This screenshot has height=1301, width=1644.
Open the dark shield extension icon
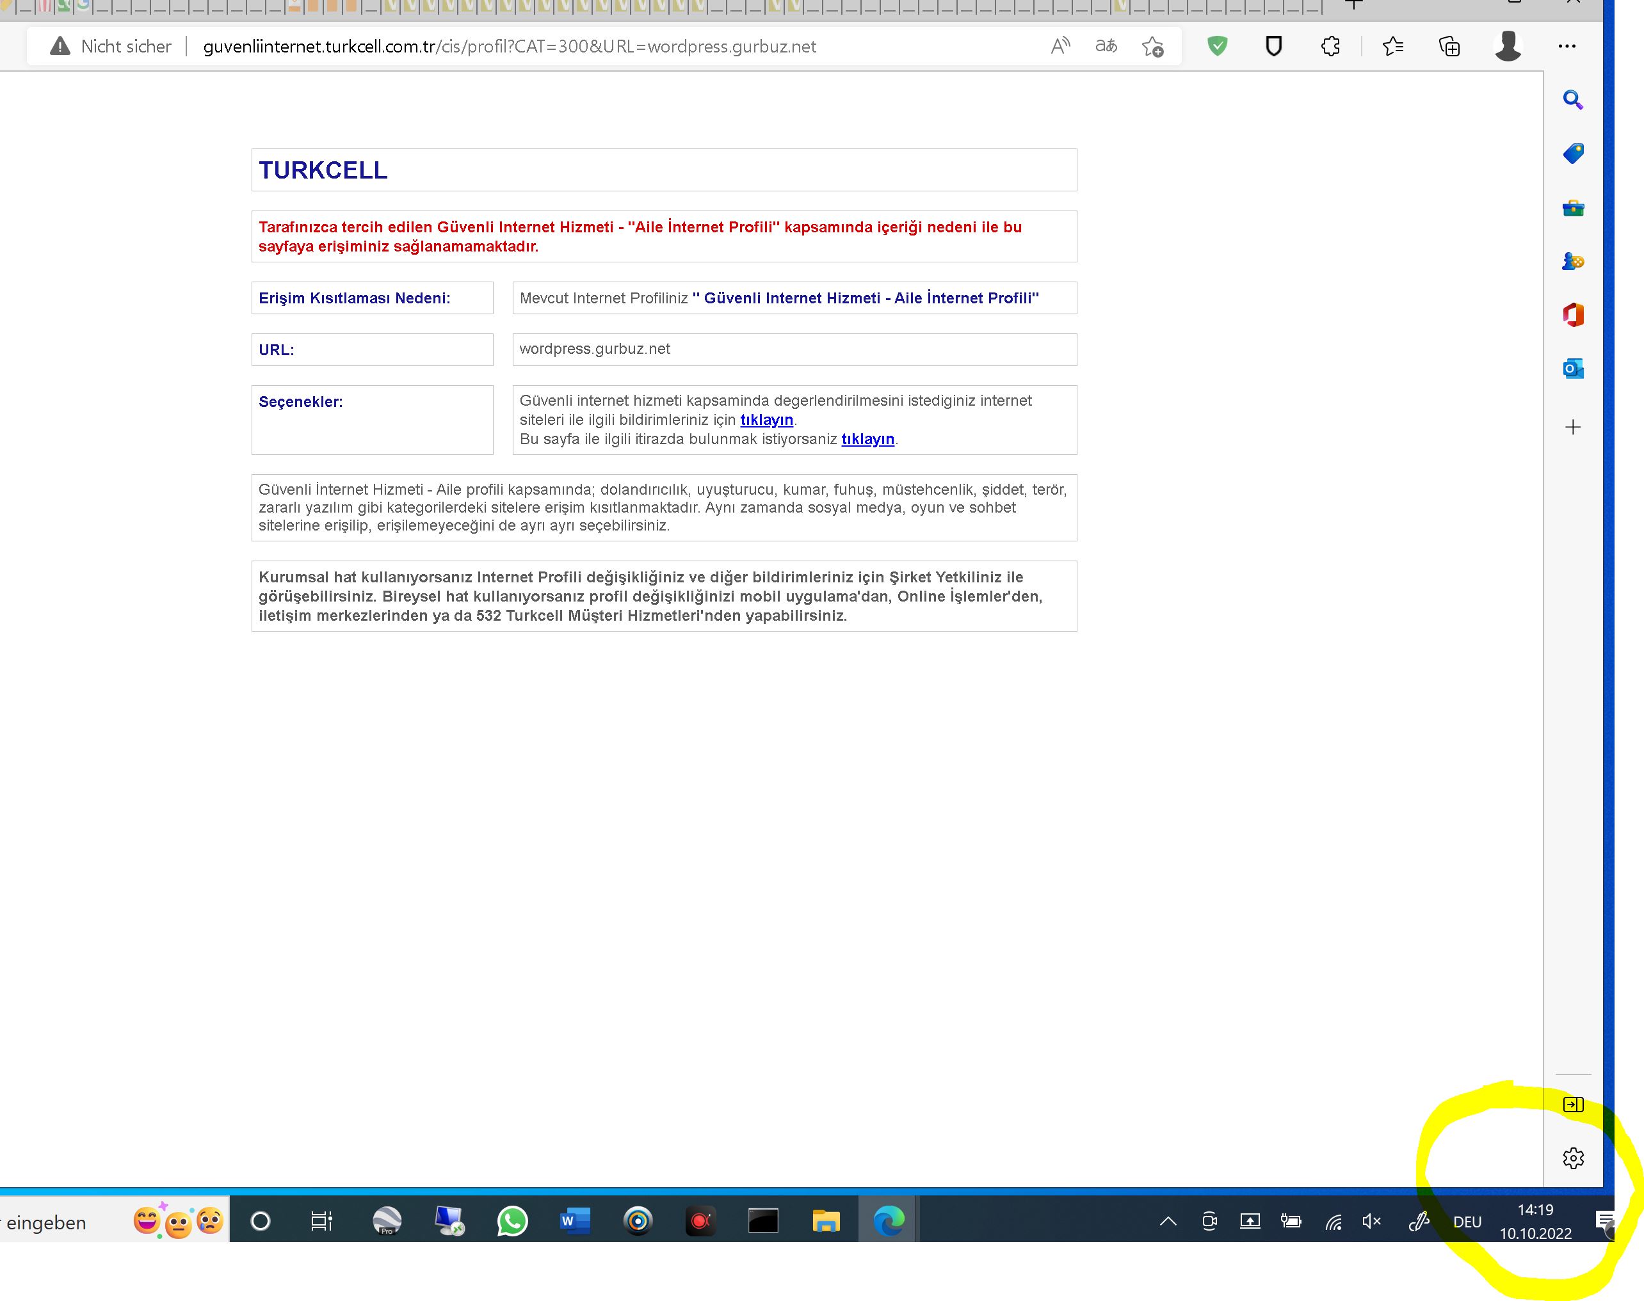click(1274, 47)
